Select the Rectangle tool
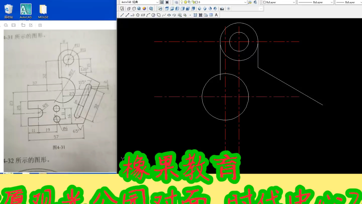362x204 pixels. pos(143,15)
